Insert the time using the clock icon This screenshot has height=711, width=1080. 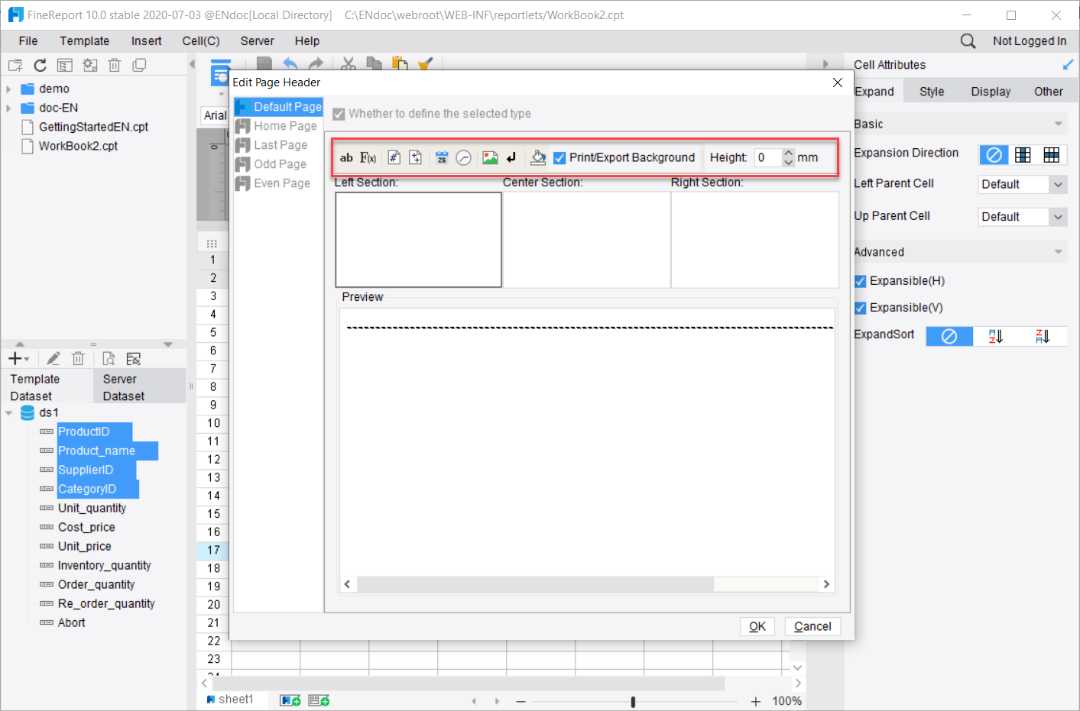coord(464,157)
